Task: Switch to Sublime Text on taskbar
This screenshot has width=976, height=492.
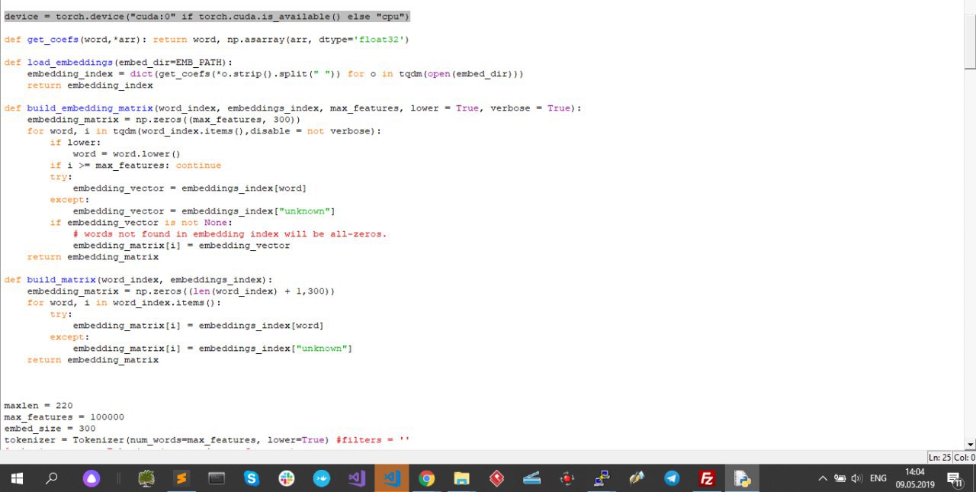Action: tap(181, 478)
